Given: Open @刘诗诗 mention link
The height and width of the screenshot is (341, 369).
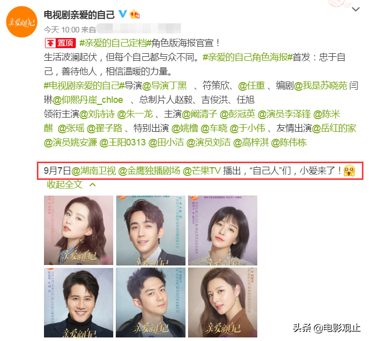Looking at the screenshot, I should pyautogui.click(x=97, y=114).
